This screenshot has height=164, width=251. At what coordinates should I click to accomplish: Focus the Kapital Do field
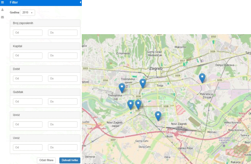click(x=63, y=56)
